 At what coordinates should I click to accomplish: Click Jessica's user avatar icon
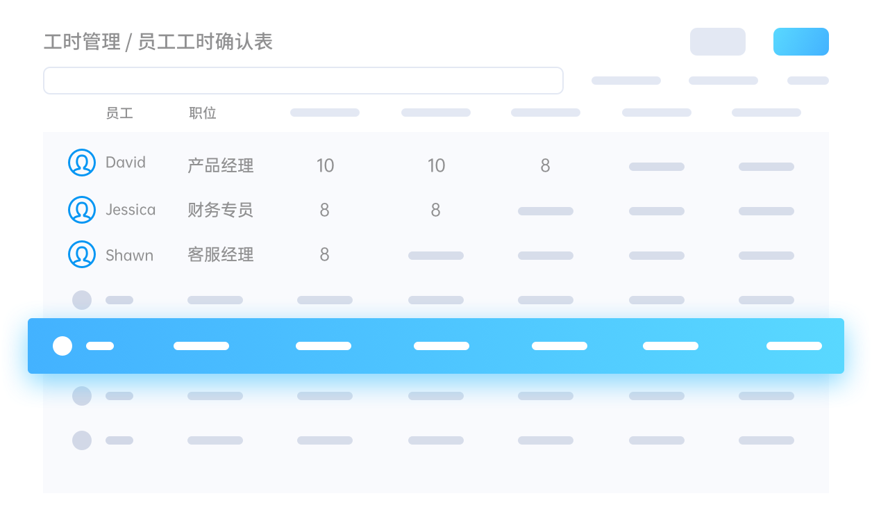tap(82, 210)
